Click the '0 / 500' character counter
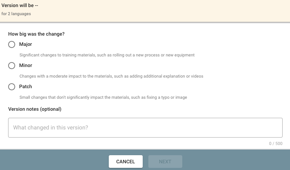 click(276, 144)
